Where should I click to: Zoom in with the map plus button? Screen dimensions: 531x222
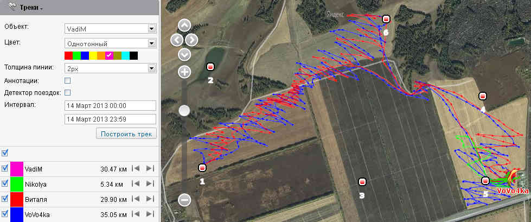184,72
